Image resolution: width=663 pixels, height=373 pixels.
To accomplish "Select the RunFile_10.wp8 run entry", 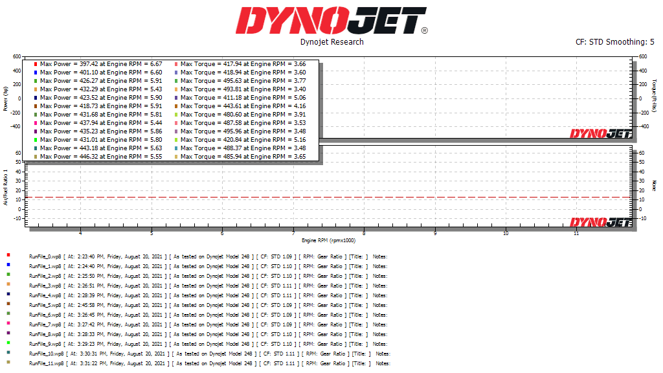I will pos(210,354).
